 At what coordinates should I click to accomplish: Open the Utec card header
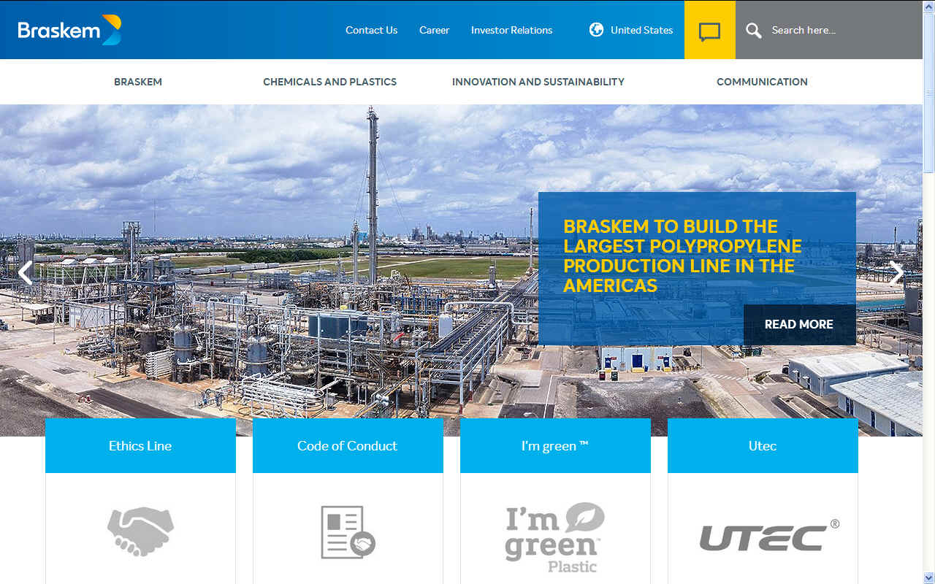point(763,445)
